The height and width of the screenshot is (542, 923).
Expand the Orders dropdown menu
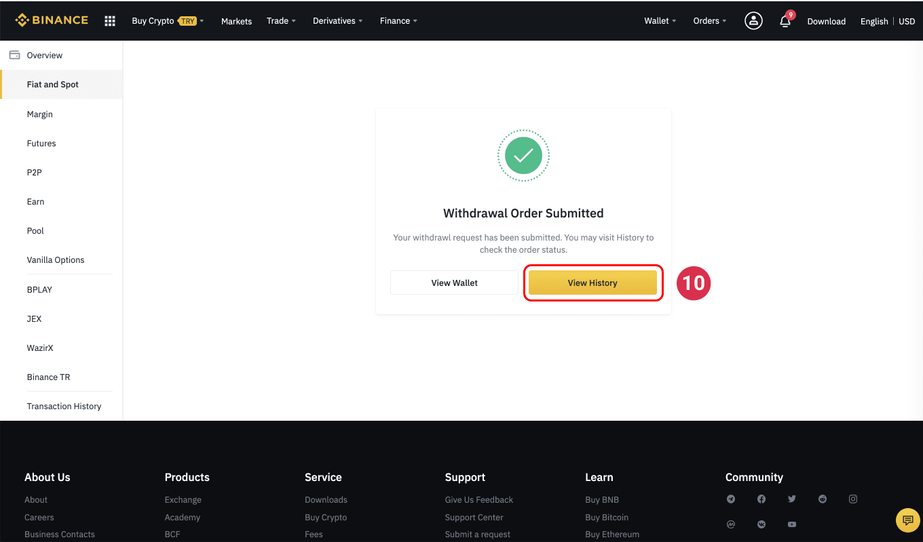pyautogui.click(x=709, y=21)
